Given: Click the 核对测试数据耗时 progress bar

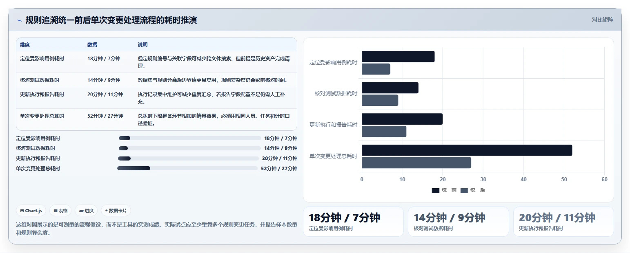Looking at the screenshot, I should pos(190,148).
